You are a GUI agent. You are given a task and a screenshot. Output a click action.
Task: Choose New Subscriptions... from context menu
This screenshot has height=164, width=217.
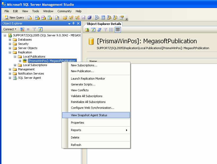click(96, 65)
